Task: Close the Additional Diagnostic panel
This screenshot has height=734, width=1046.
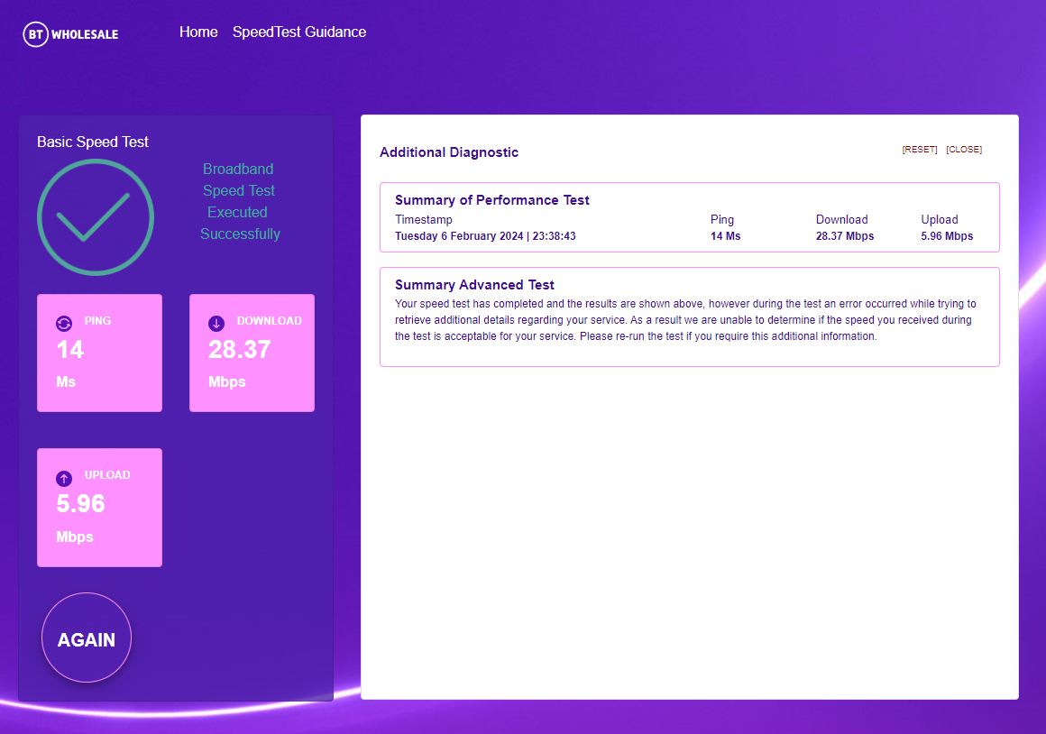Action: click(x=964, y=150)
